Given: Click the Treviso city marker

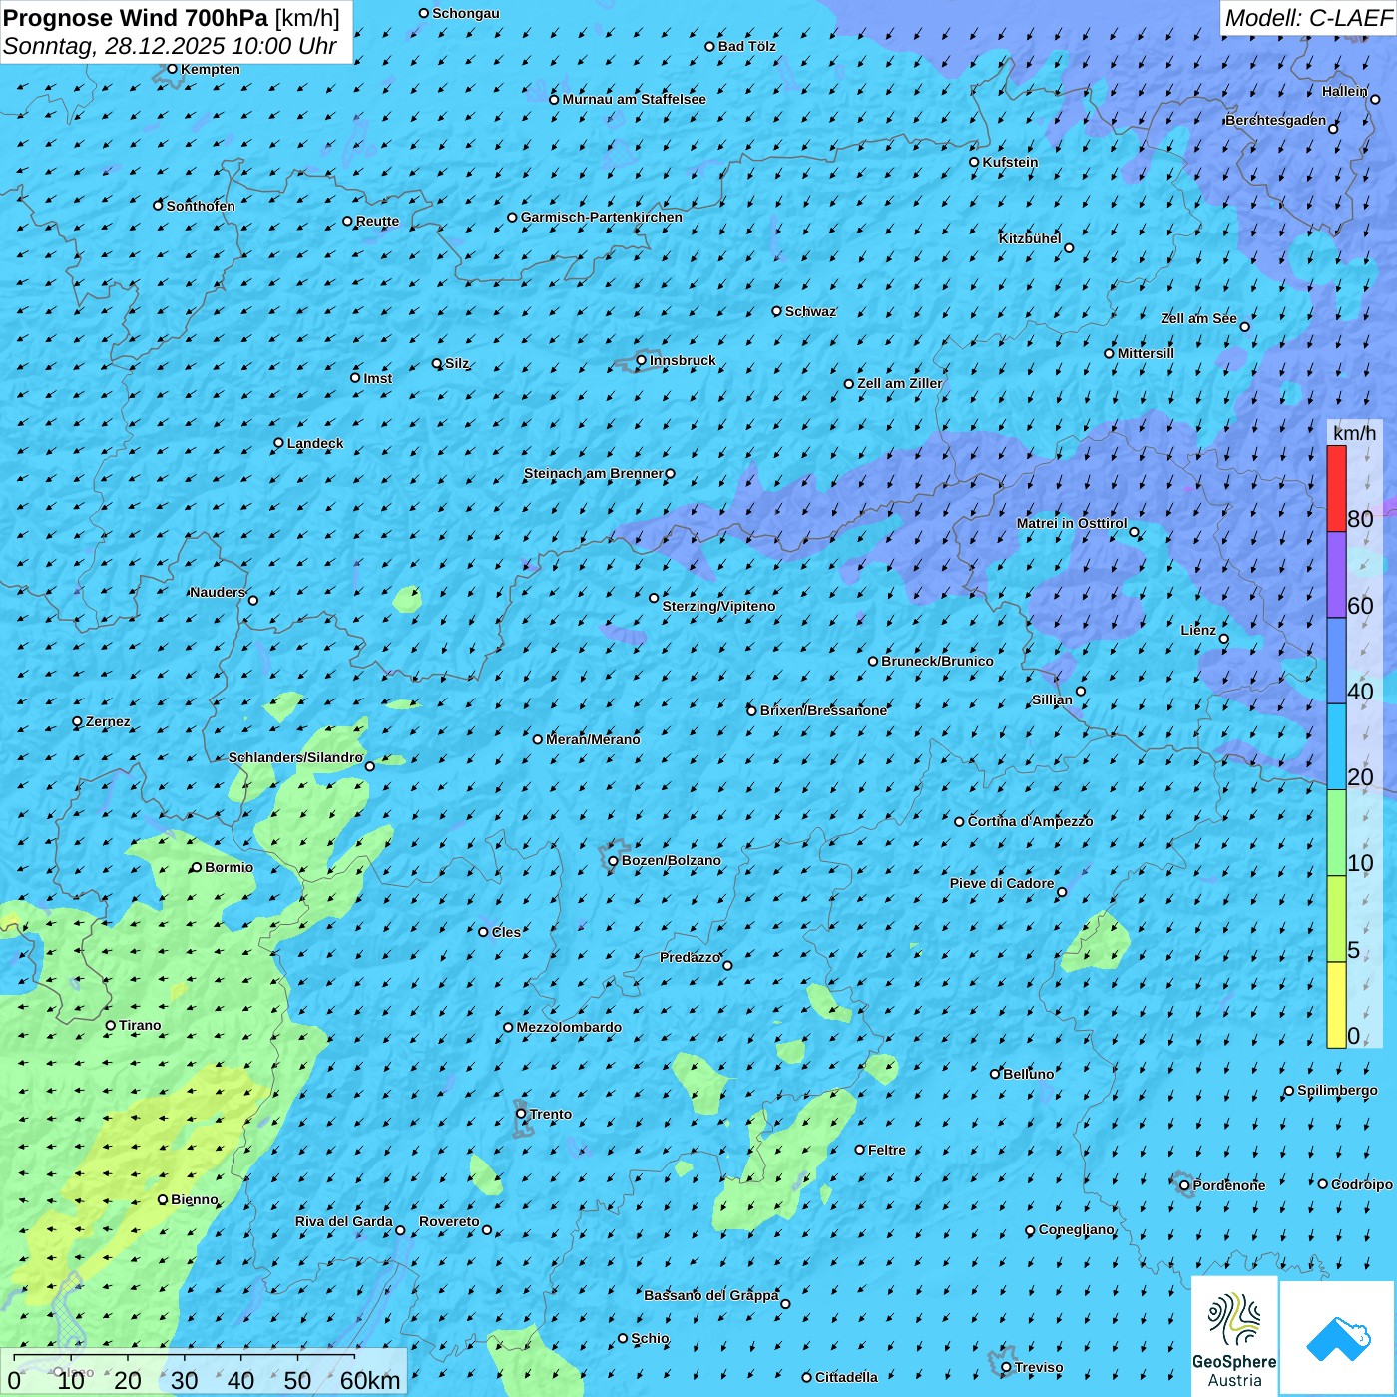Looking at the screenshot, I should pyautogui.click(x=1007, y=1367).
